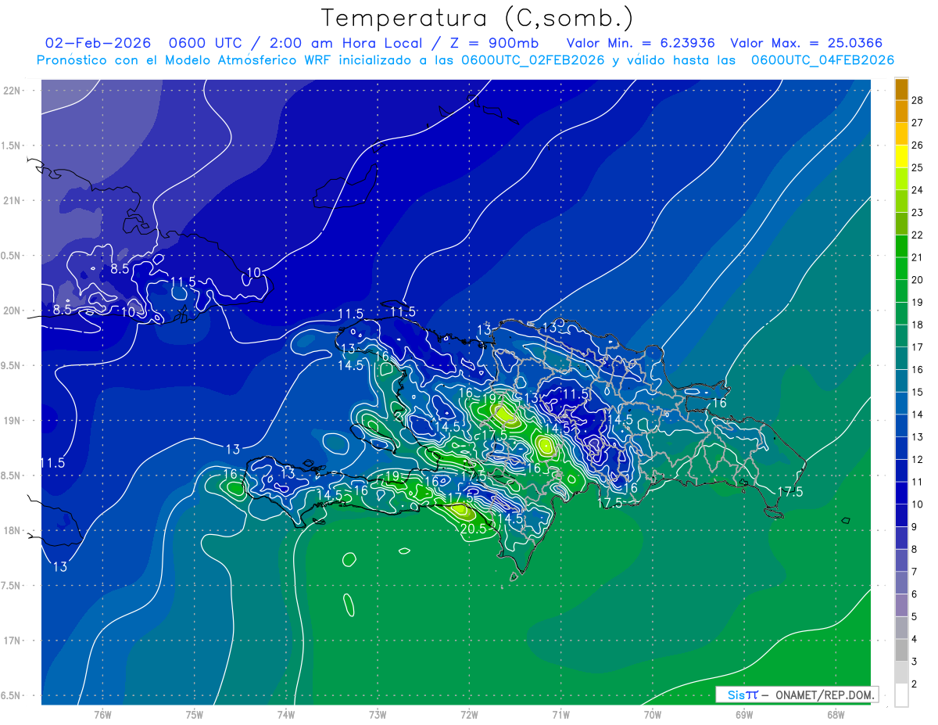Click the "17N" latitude label
938x725 pixels.
pyautogui.click(x=12, y=641)
